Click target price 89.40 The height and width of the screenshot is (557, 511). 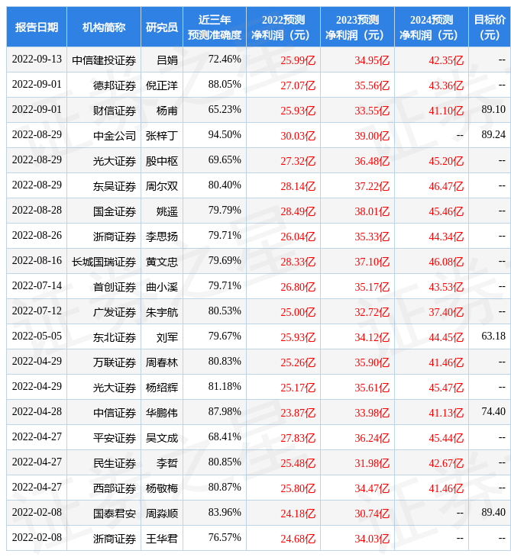pyautogui.click(x=493, y=513)
